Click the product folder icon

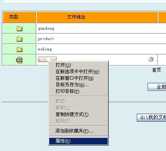pyautogui.click(x=19, y=39)
